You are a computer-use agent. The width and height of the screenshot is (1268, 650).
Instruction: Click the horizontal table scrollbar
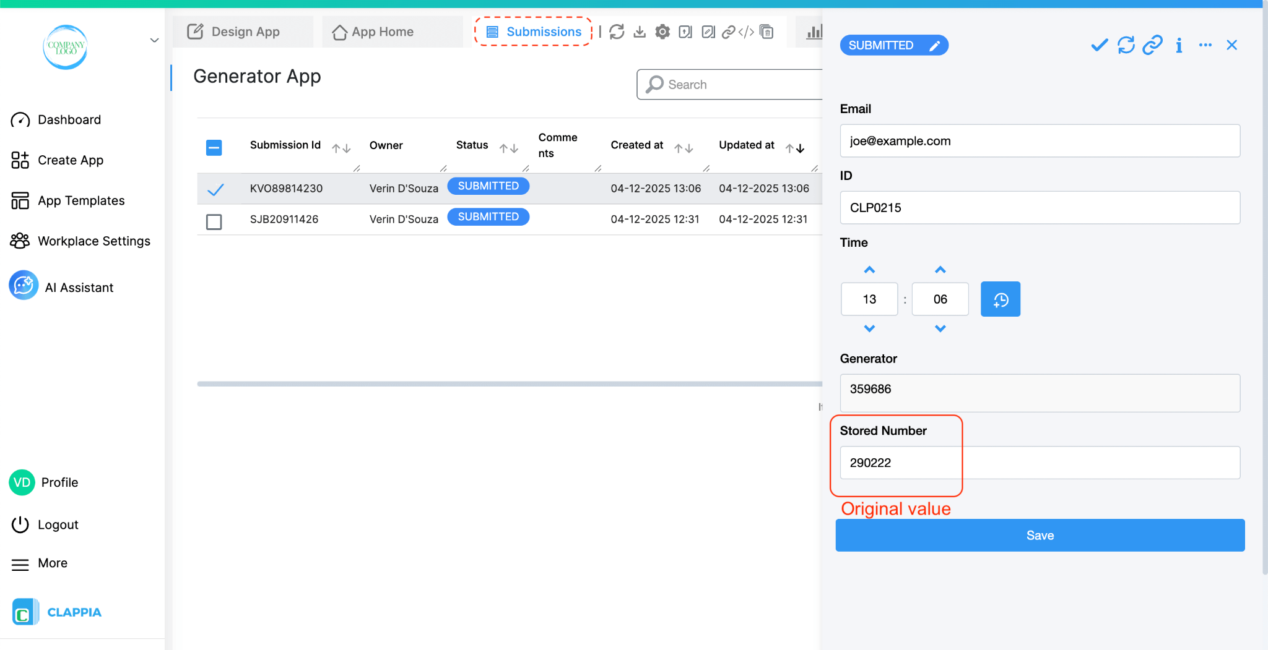point(509,384)
